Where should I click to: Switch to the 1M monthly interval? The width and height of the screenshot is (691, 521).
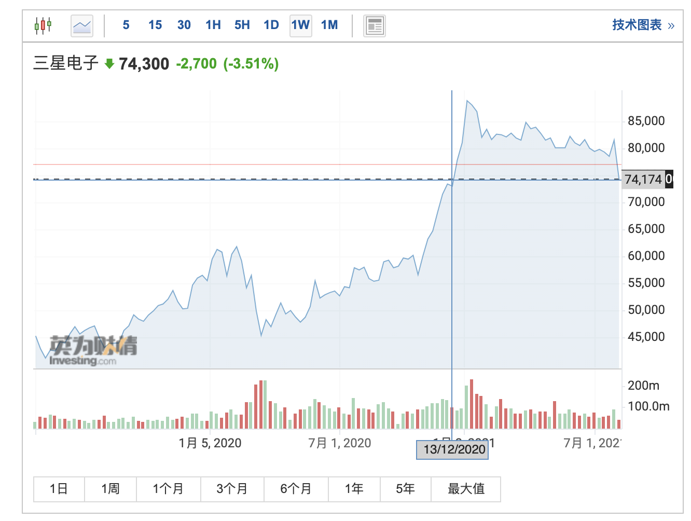pyautogui.click(x=329, y=25)
